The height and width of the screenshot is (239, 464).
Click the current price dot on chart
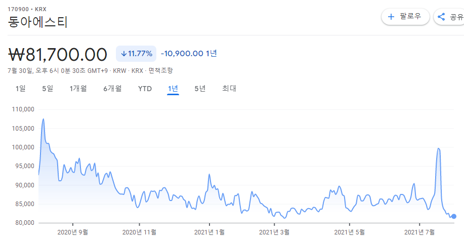click(x=454, y=217)
